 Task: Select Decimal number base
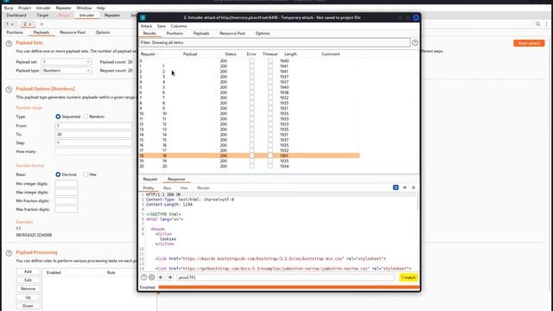pos(58,175)
